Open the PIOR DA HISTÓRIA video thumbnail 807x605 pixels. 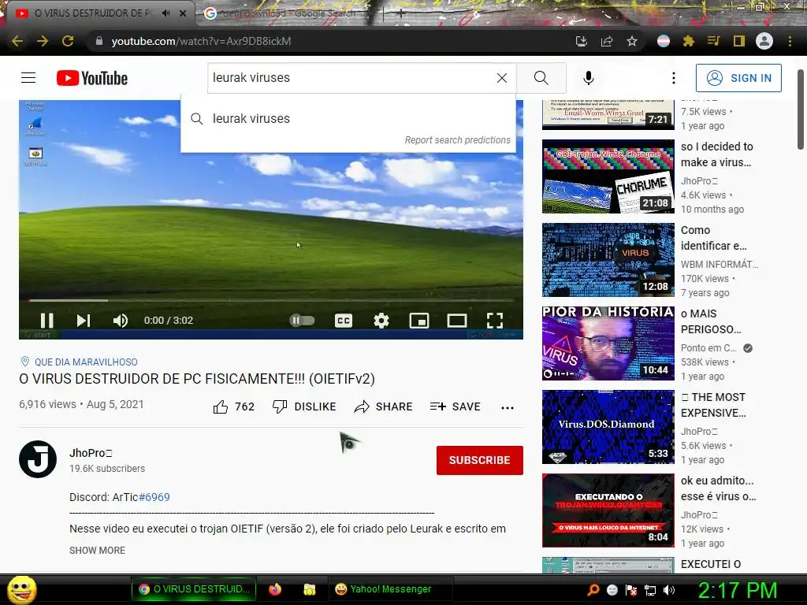[608, 343]
